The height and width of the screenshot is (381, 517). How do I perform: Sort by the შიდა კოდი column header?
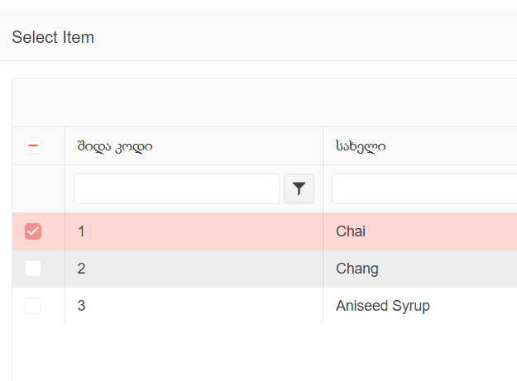[114, 146]
